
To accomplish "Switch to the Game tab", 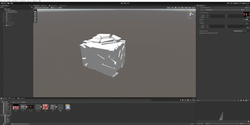I will [x=44, y=5].
